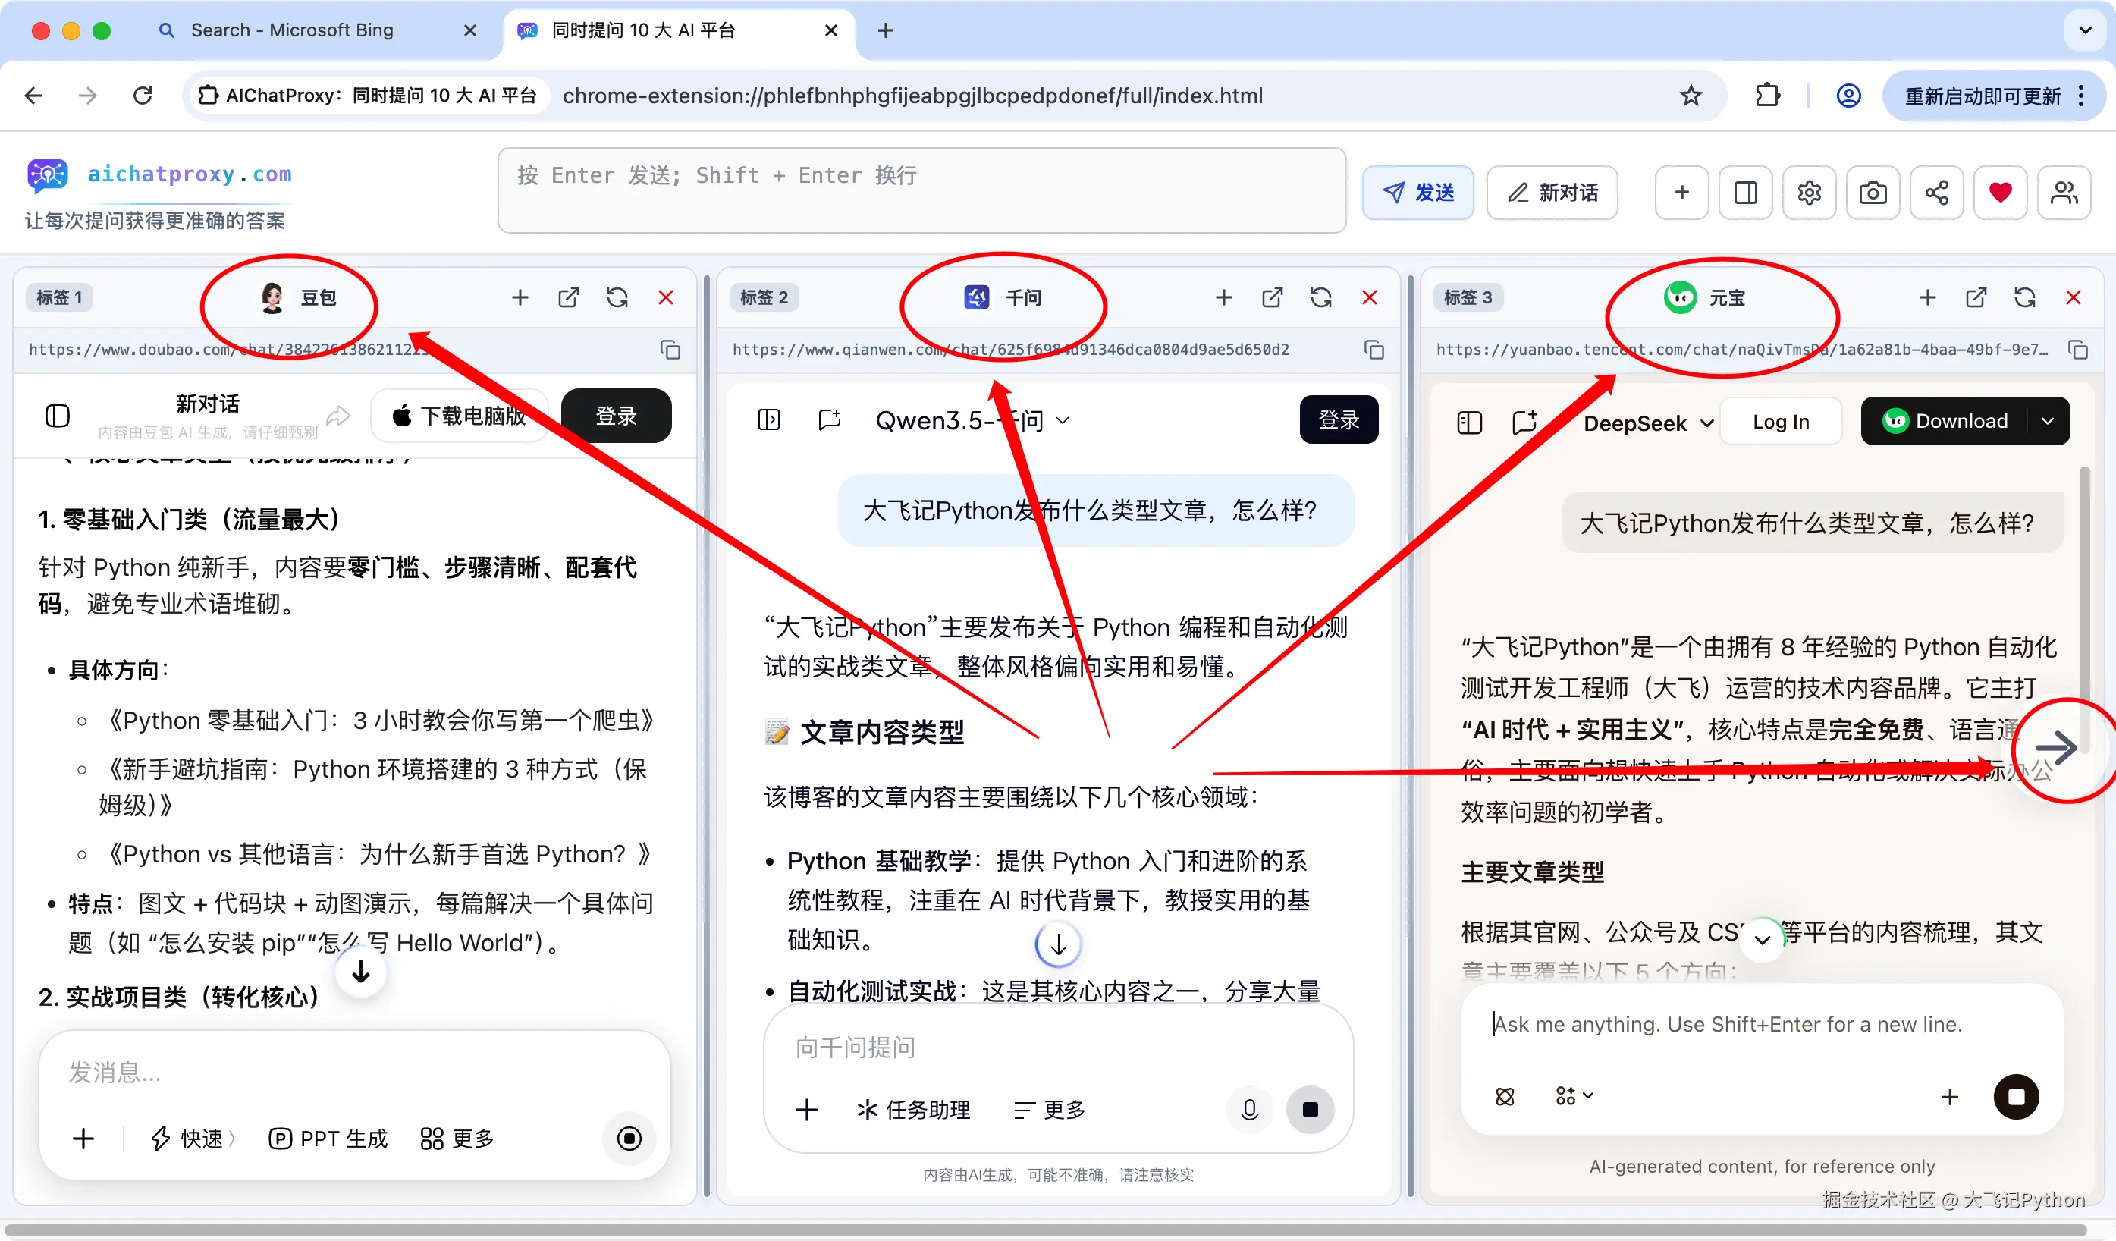Click the red heart favorite icon
Viewport: 2116px width, 1241px height.
point(2000,192)
